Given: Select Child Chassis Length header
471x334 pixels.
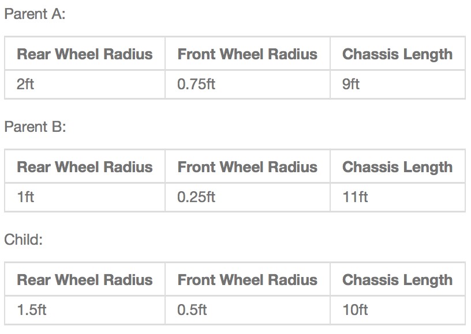Looking at the screenshot, I should (397, 280).
